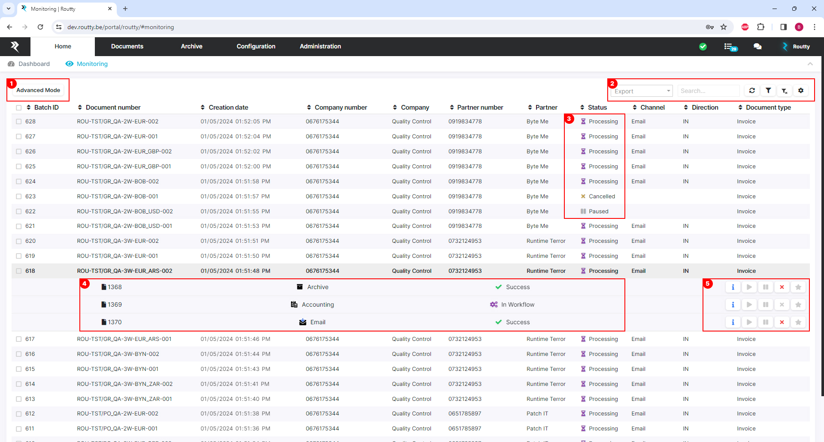Select the checkbox for batch 623

[19, 197]
